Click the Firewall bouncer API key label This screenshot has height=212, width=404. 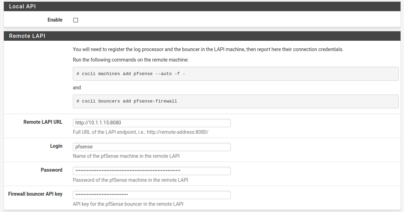(x=35, y=194)
